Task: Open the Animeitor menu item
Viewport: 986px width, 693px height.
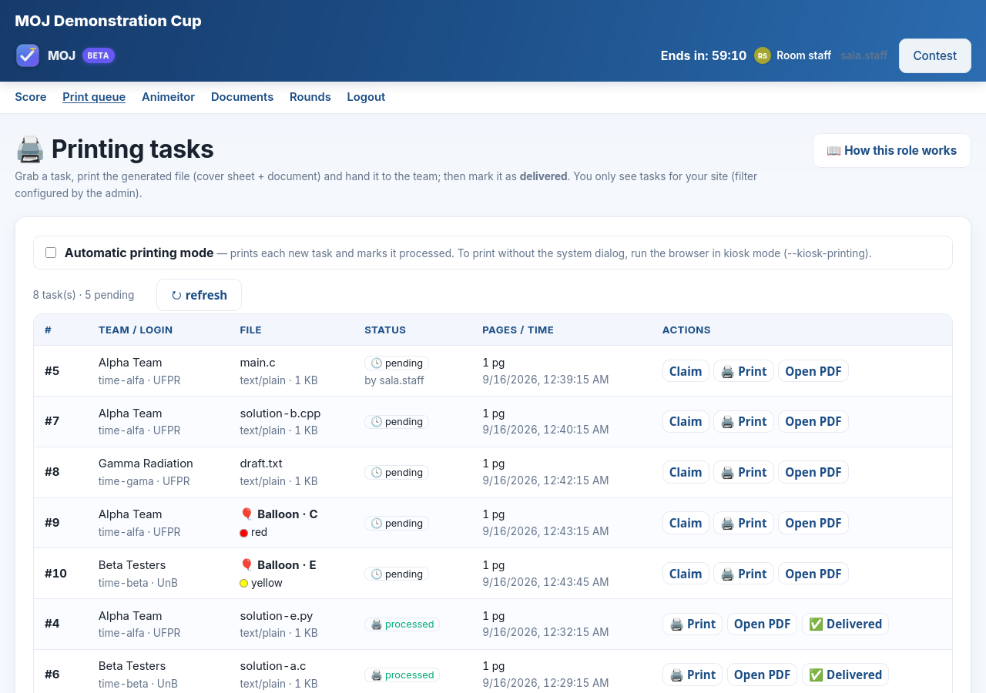Action: pyautogui.click(x=168, y=97)
